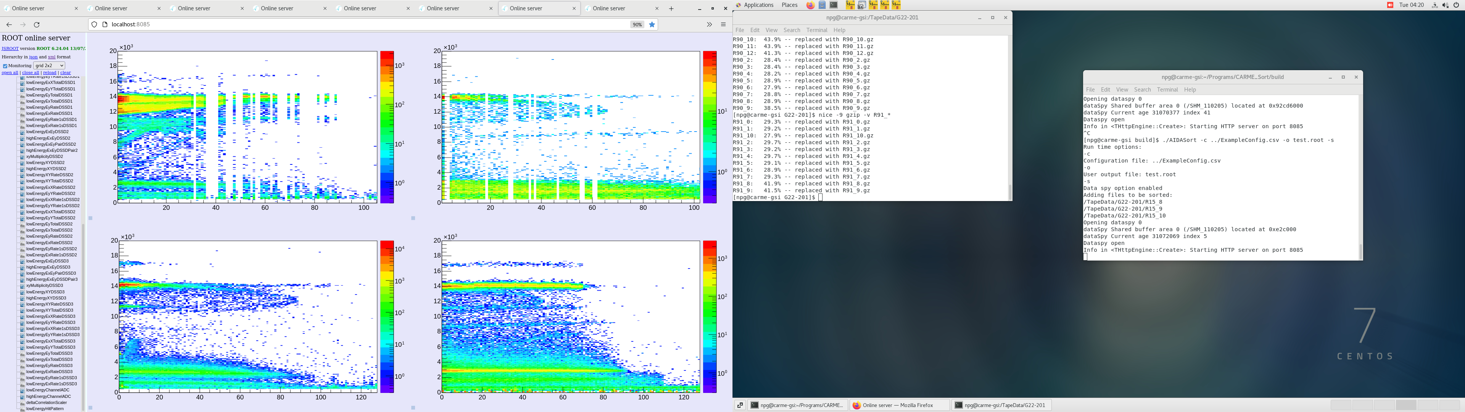This screenshot has width=1465, height=412.
Task: Launch Firefox from the top panel
Action: pyautogui.click(x=811, y=5)
